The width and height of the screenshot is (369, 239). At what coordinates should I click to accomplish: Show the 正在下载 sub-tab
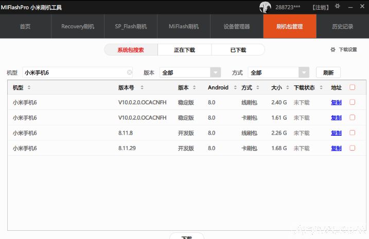coord(184,50)
